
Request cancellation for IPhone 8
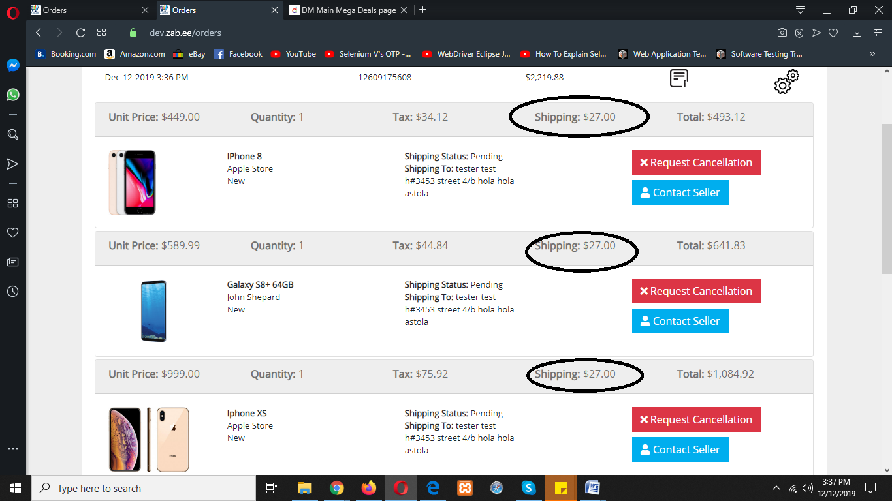coord(696,162)
